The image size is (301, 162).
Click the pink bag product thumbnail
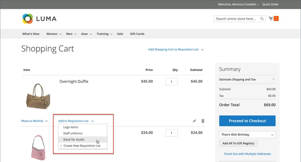coord(39,147)
